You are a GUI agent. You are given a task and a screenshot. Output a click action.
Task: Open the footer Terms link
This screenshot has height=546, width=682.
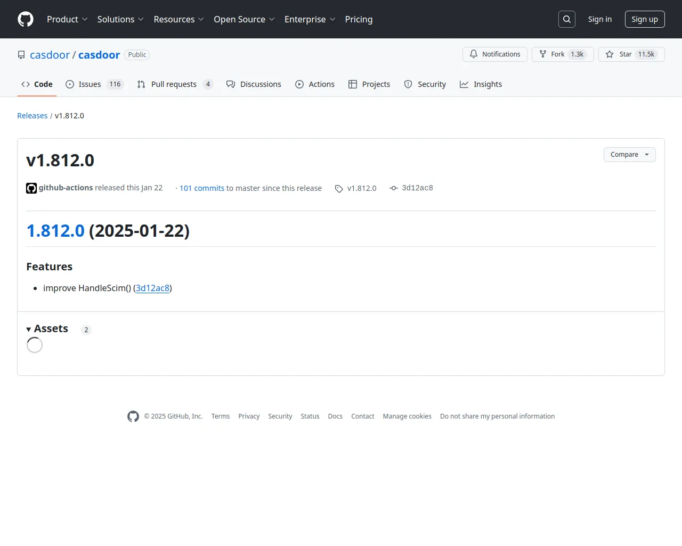click(221, 416)
